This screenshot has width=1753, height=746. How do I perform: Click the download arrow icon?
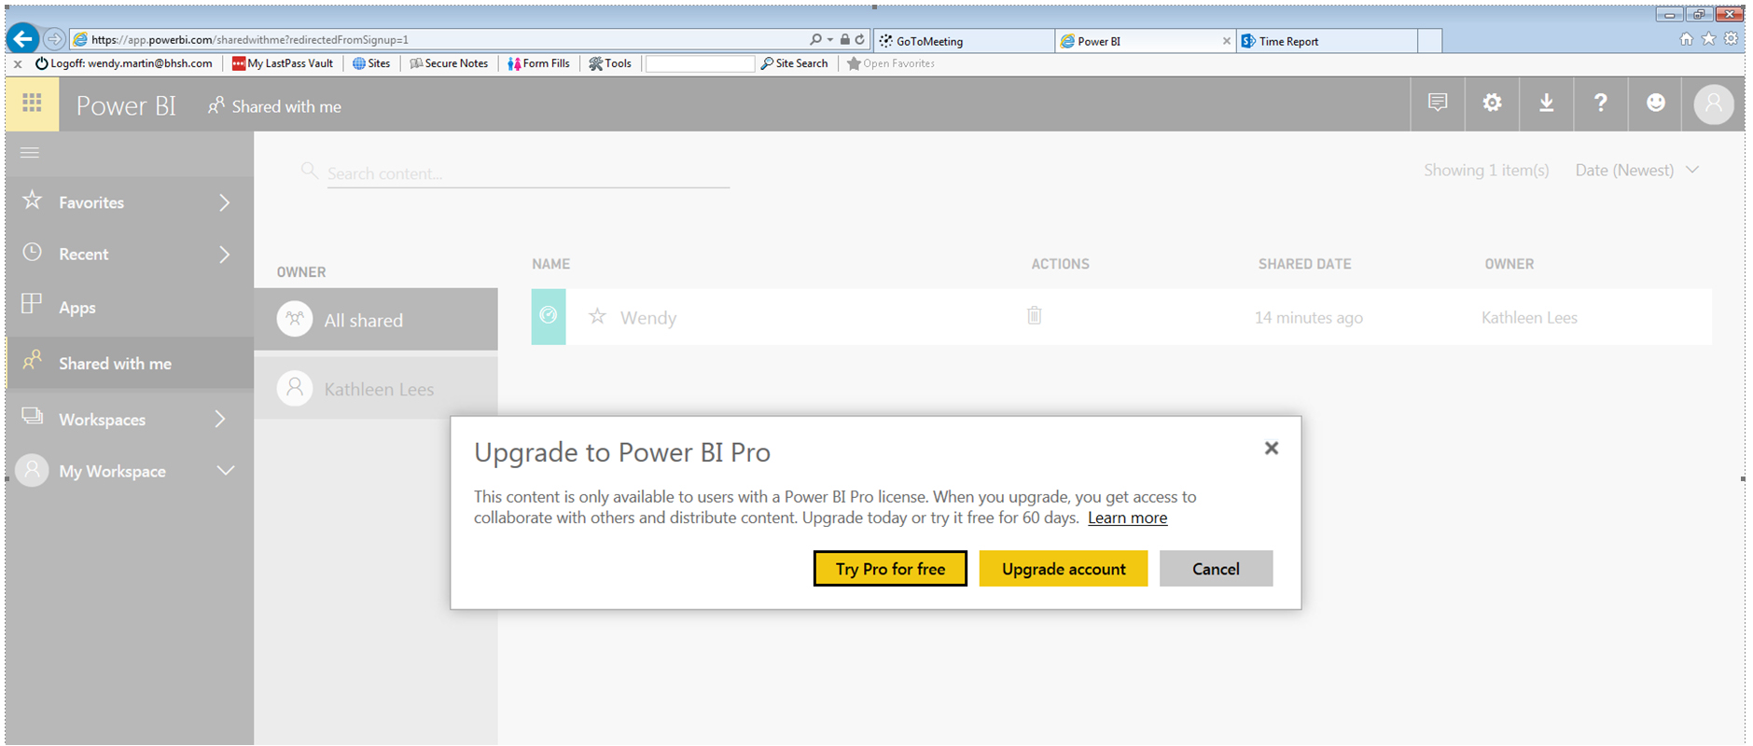tap(1547, 104)
